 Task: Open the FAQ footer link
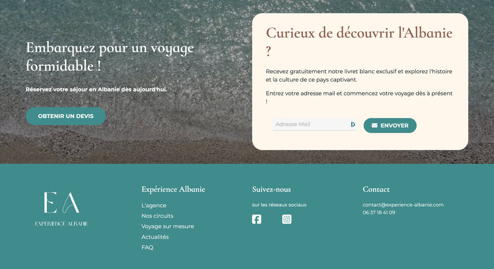pyautogui.click(x=147, y=248)
